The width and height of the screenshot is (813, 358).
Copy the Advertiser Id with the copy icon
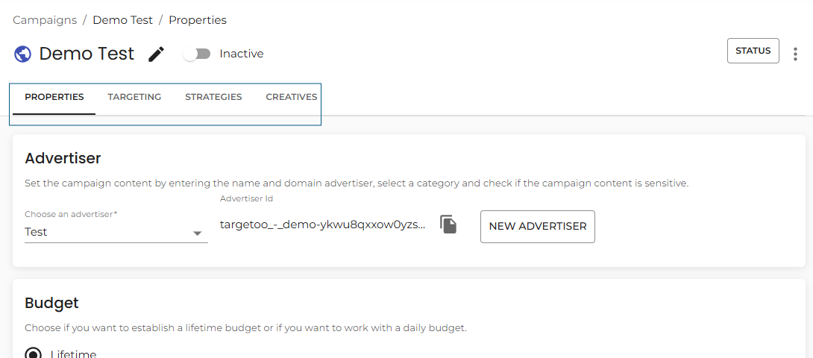pos(448,224)
